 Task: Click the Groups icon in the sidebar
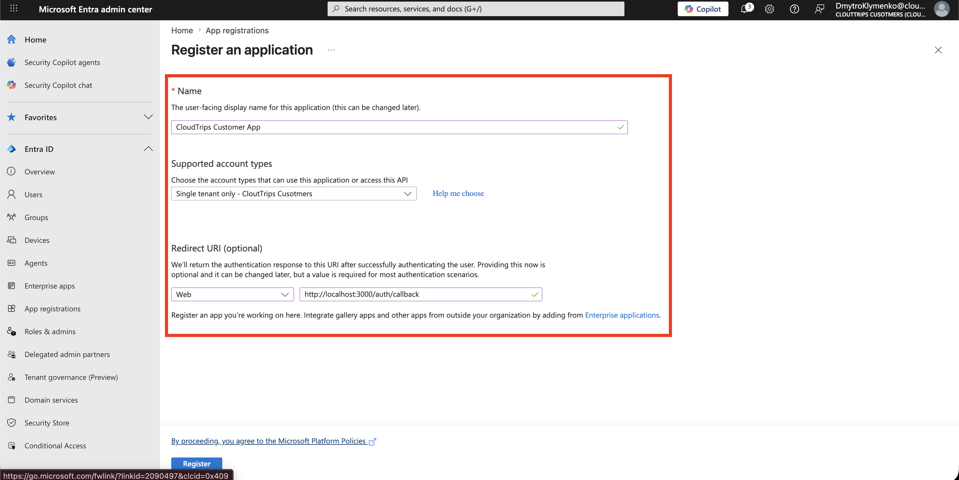tap(11, 217)
